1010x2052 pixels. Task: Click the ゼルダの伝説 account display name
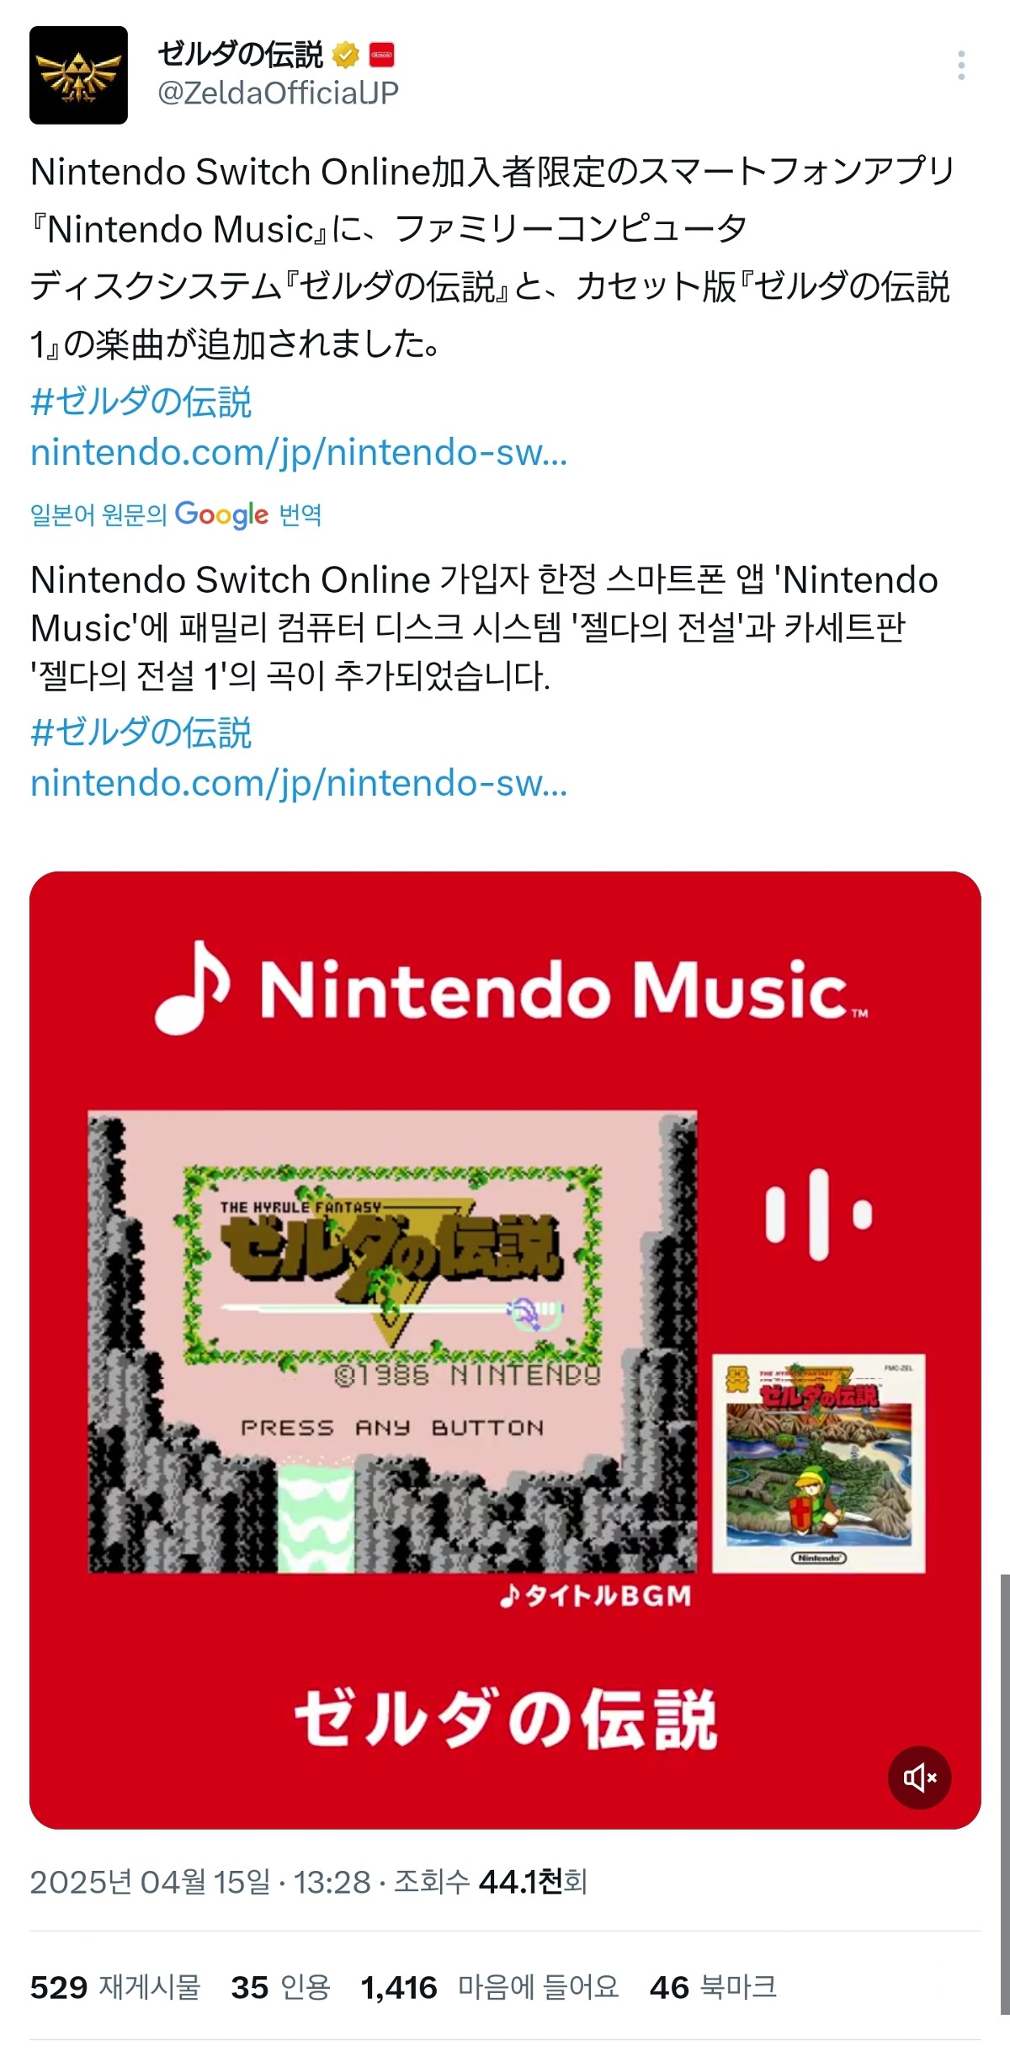(x=240, y=55)
